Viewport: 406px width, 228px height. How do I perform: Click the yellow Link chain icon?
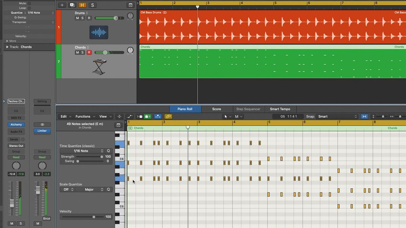[168, 116]
